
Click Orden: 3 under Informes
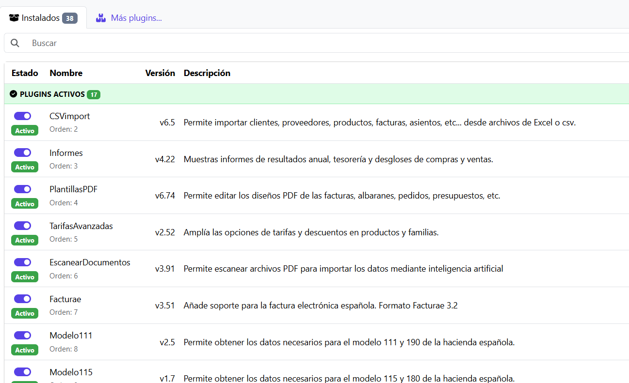coord(64,166)
